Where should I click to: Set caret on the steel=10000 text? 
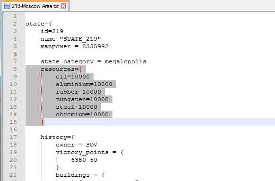coord(77,107)
